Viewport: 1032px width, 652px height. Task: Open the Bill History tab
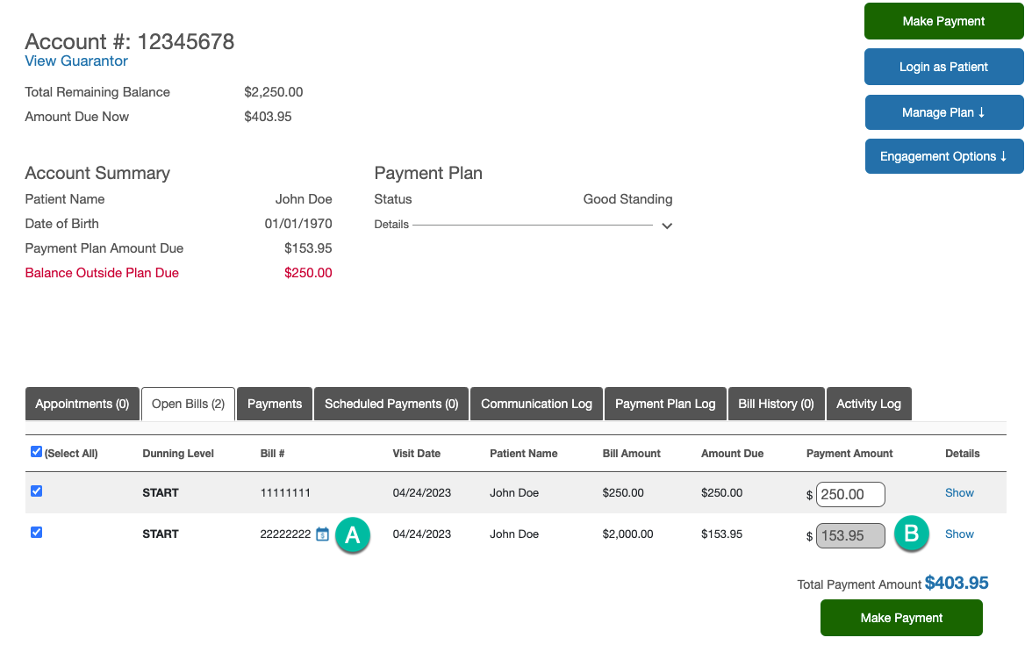(x=776, y=404)
